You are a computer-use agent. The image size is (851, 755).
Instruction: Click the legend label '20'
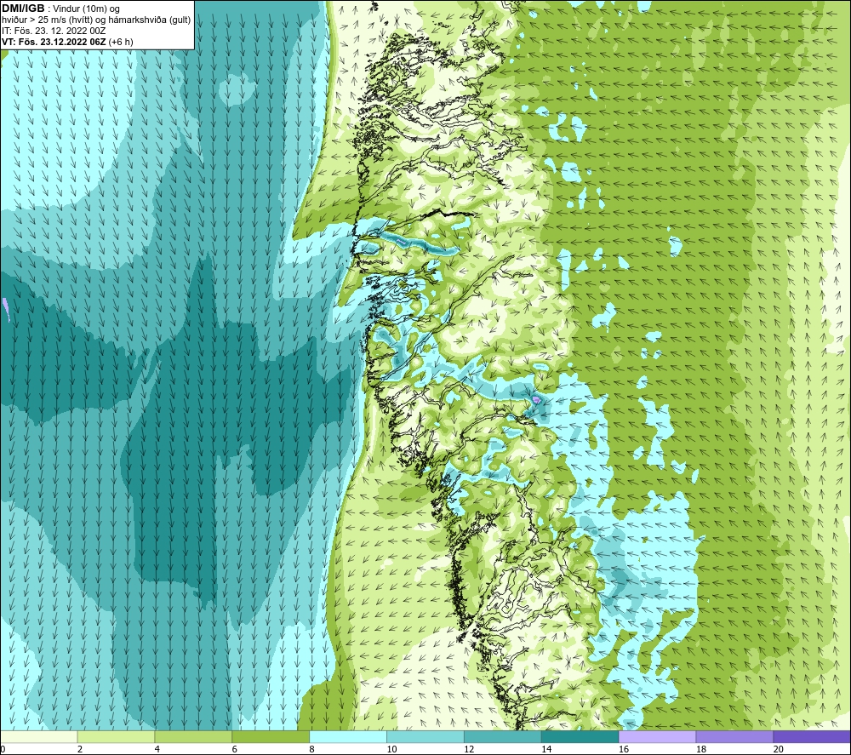(x=779, y=750)
